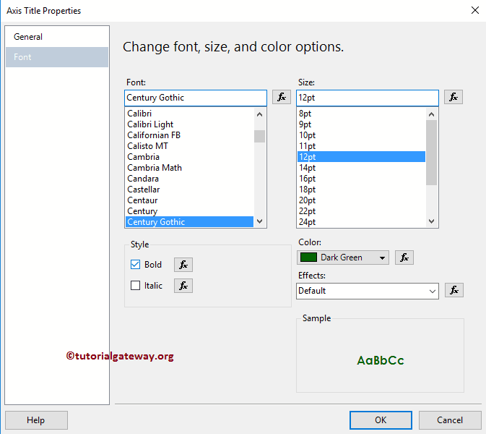Select highlighted Century Gothic list item
This screenshot has height=434, width=486.
click(189, 222)
